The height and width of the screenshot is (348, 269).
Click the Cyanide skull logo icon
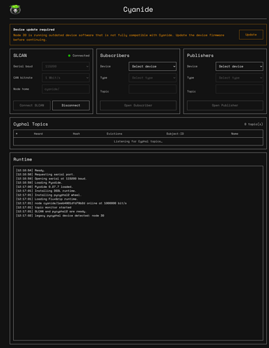tap(15, 10)
